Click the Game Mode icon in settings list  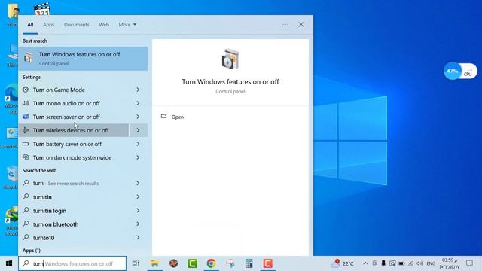point(26,90)
